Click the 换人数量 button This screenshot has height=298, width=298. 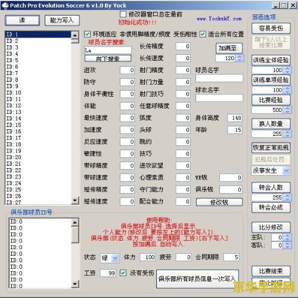[271, 124]
